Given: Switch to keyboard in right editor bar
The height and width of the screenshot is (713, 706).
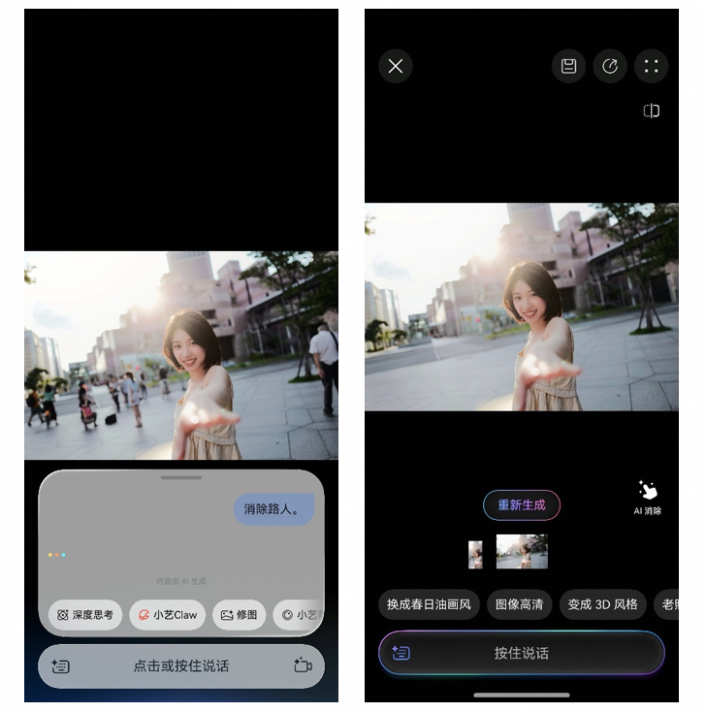Looking at the screenshot, I should tap(401, 653).
